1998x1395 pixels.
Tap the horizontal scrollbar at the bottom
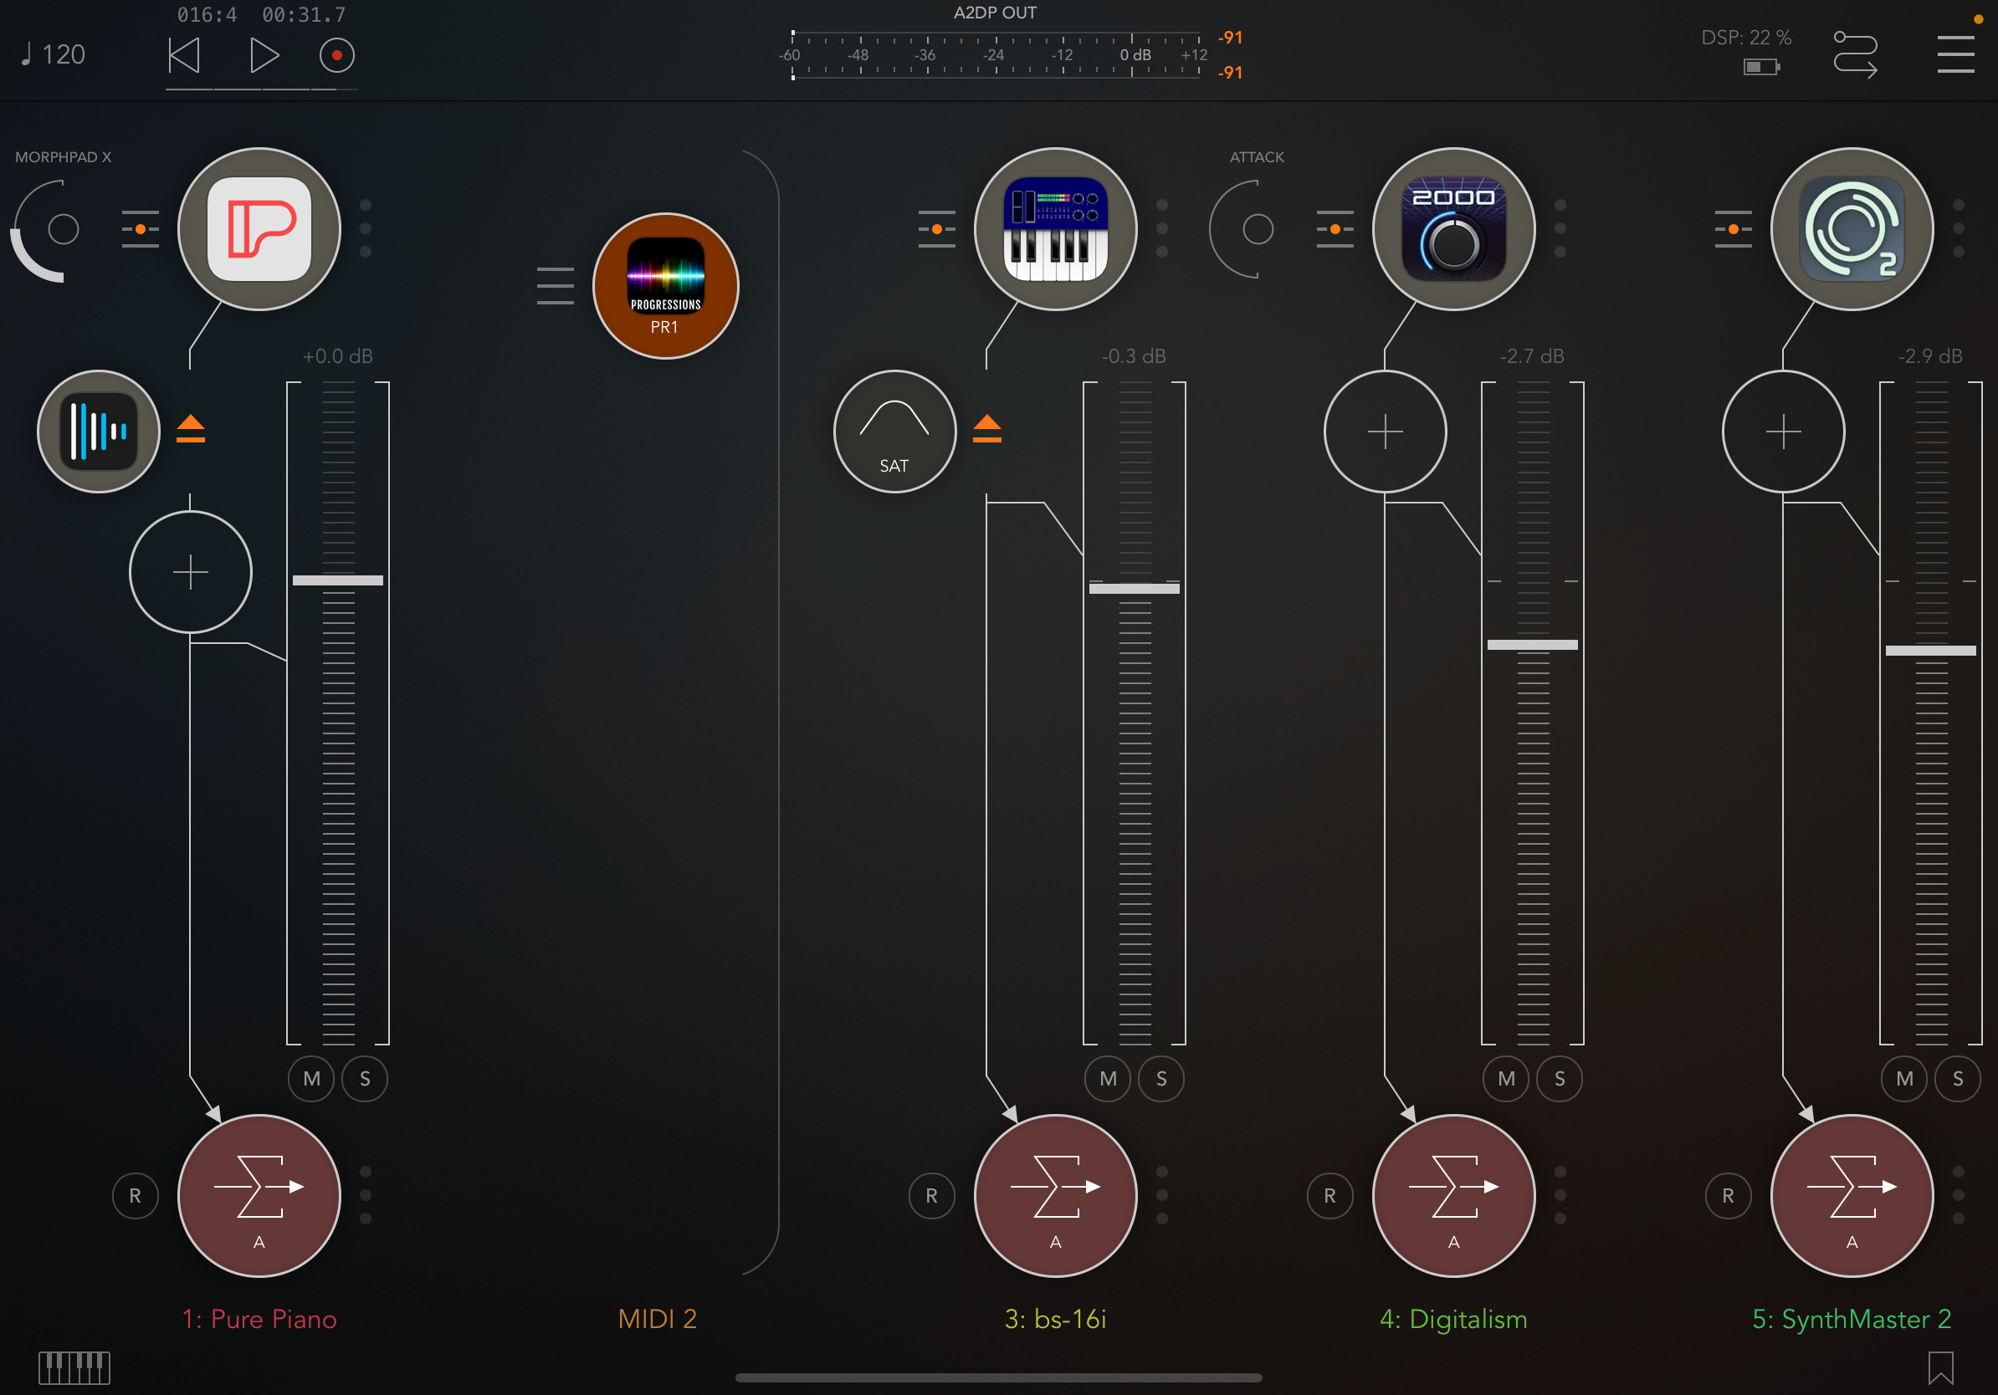(x=999, y=1377)
